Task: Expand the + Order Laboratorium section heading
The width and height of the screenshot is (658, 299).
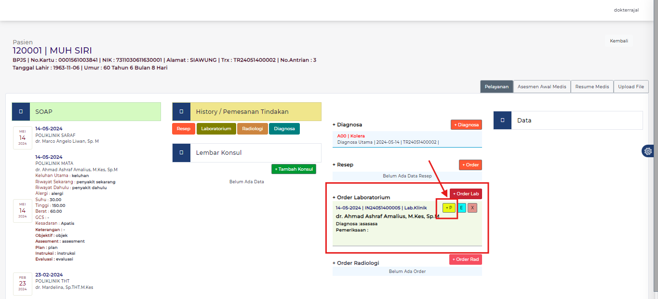Action: coord(361,197)
